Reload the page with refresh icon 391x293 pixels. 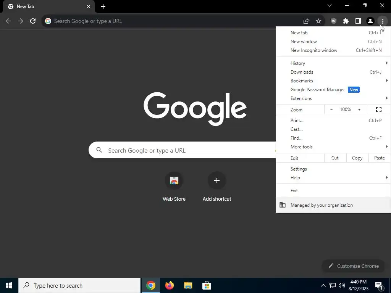click(33, 21)
